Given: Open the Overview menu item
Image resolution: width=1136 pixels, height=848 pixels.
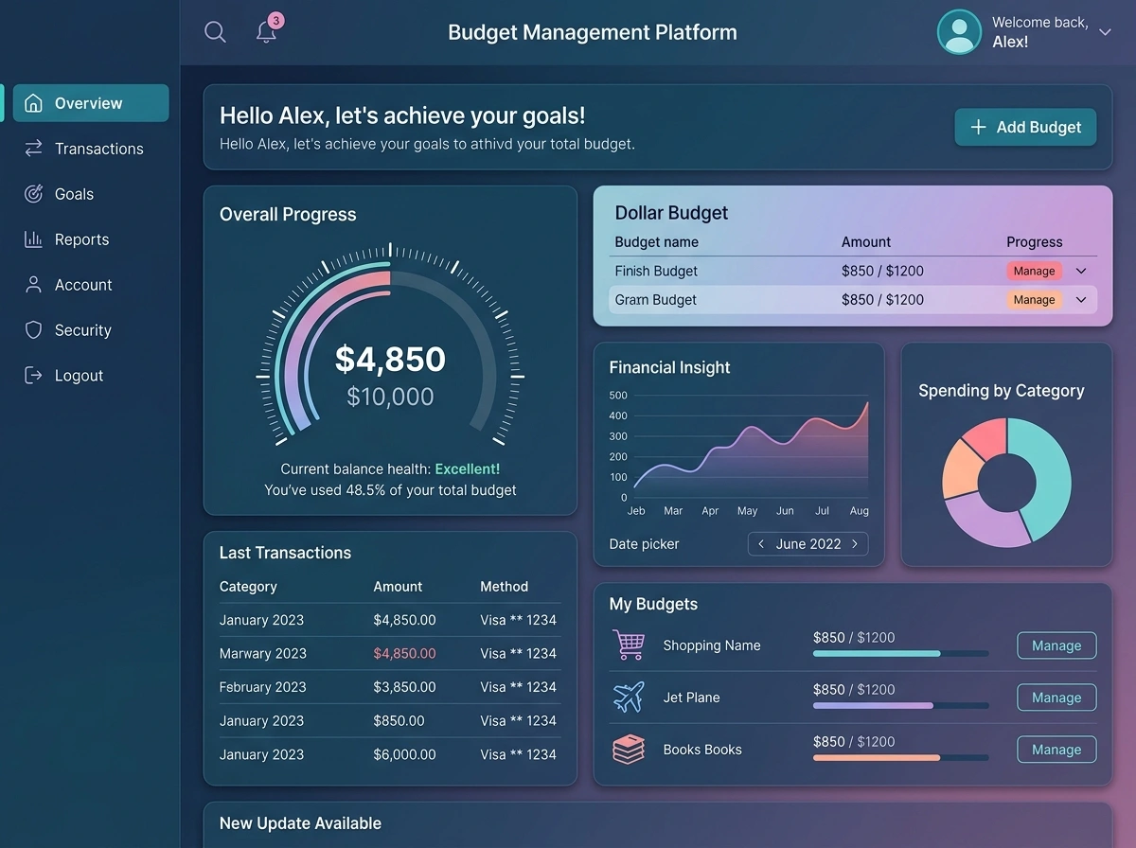Looking at the screenshot, I should click(91, 103).
